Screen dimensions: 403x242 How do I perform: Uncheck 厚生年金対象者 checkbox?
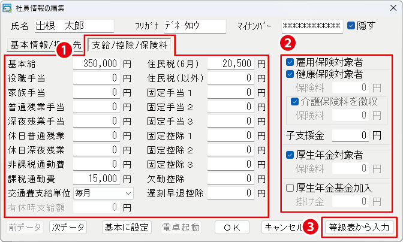tap(290, 155)
